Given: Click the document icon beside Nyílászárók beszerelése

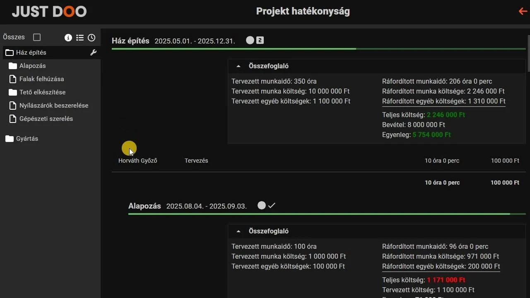Looking at the screenshot, I should [12, 106].
